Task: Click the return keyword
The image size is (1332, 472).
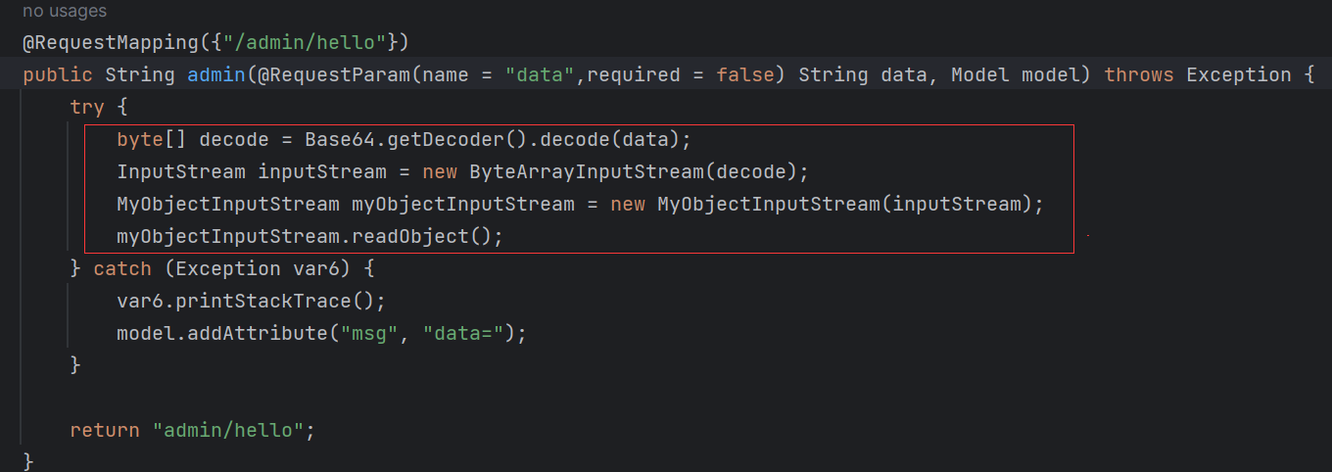Action: click(105, 430)
